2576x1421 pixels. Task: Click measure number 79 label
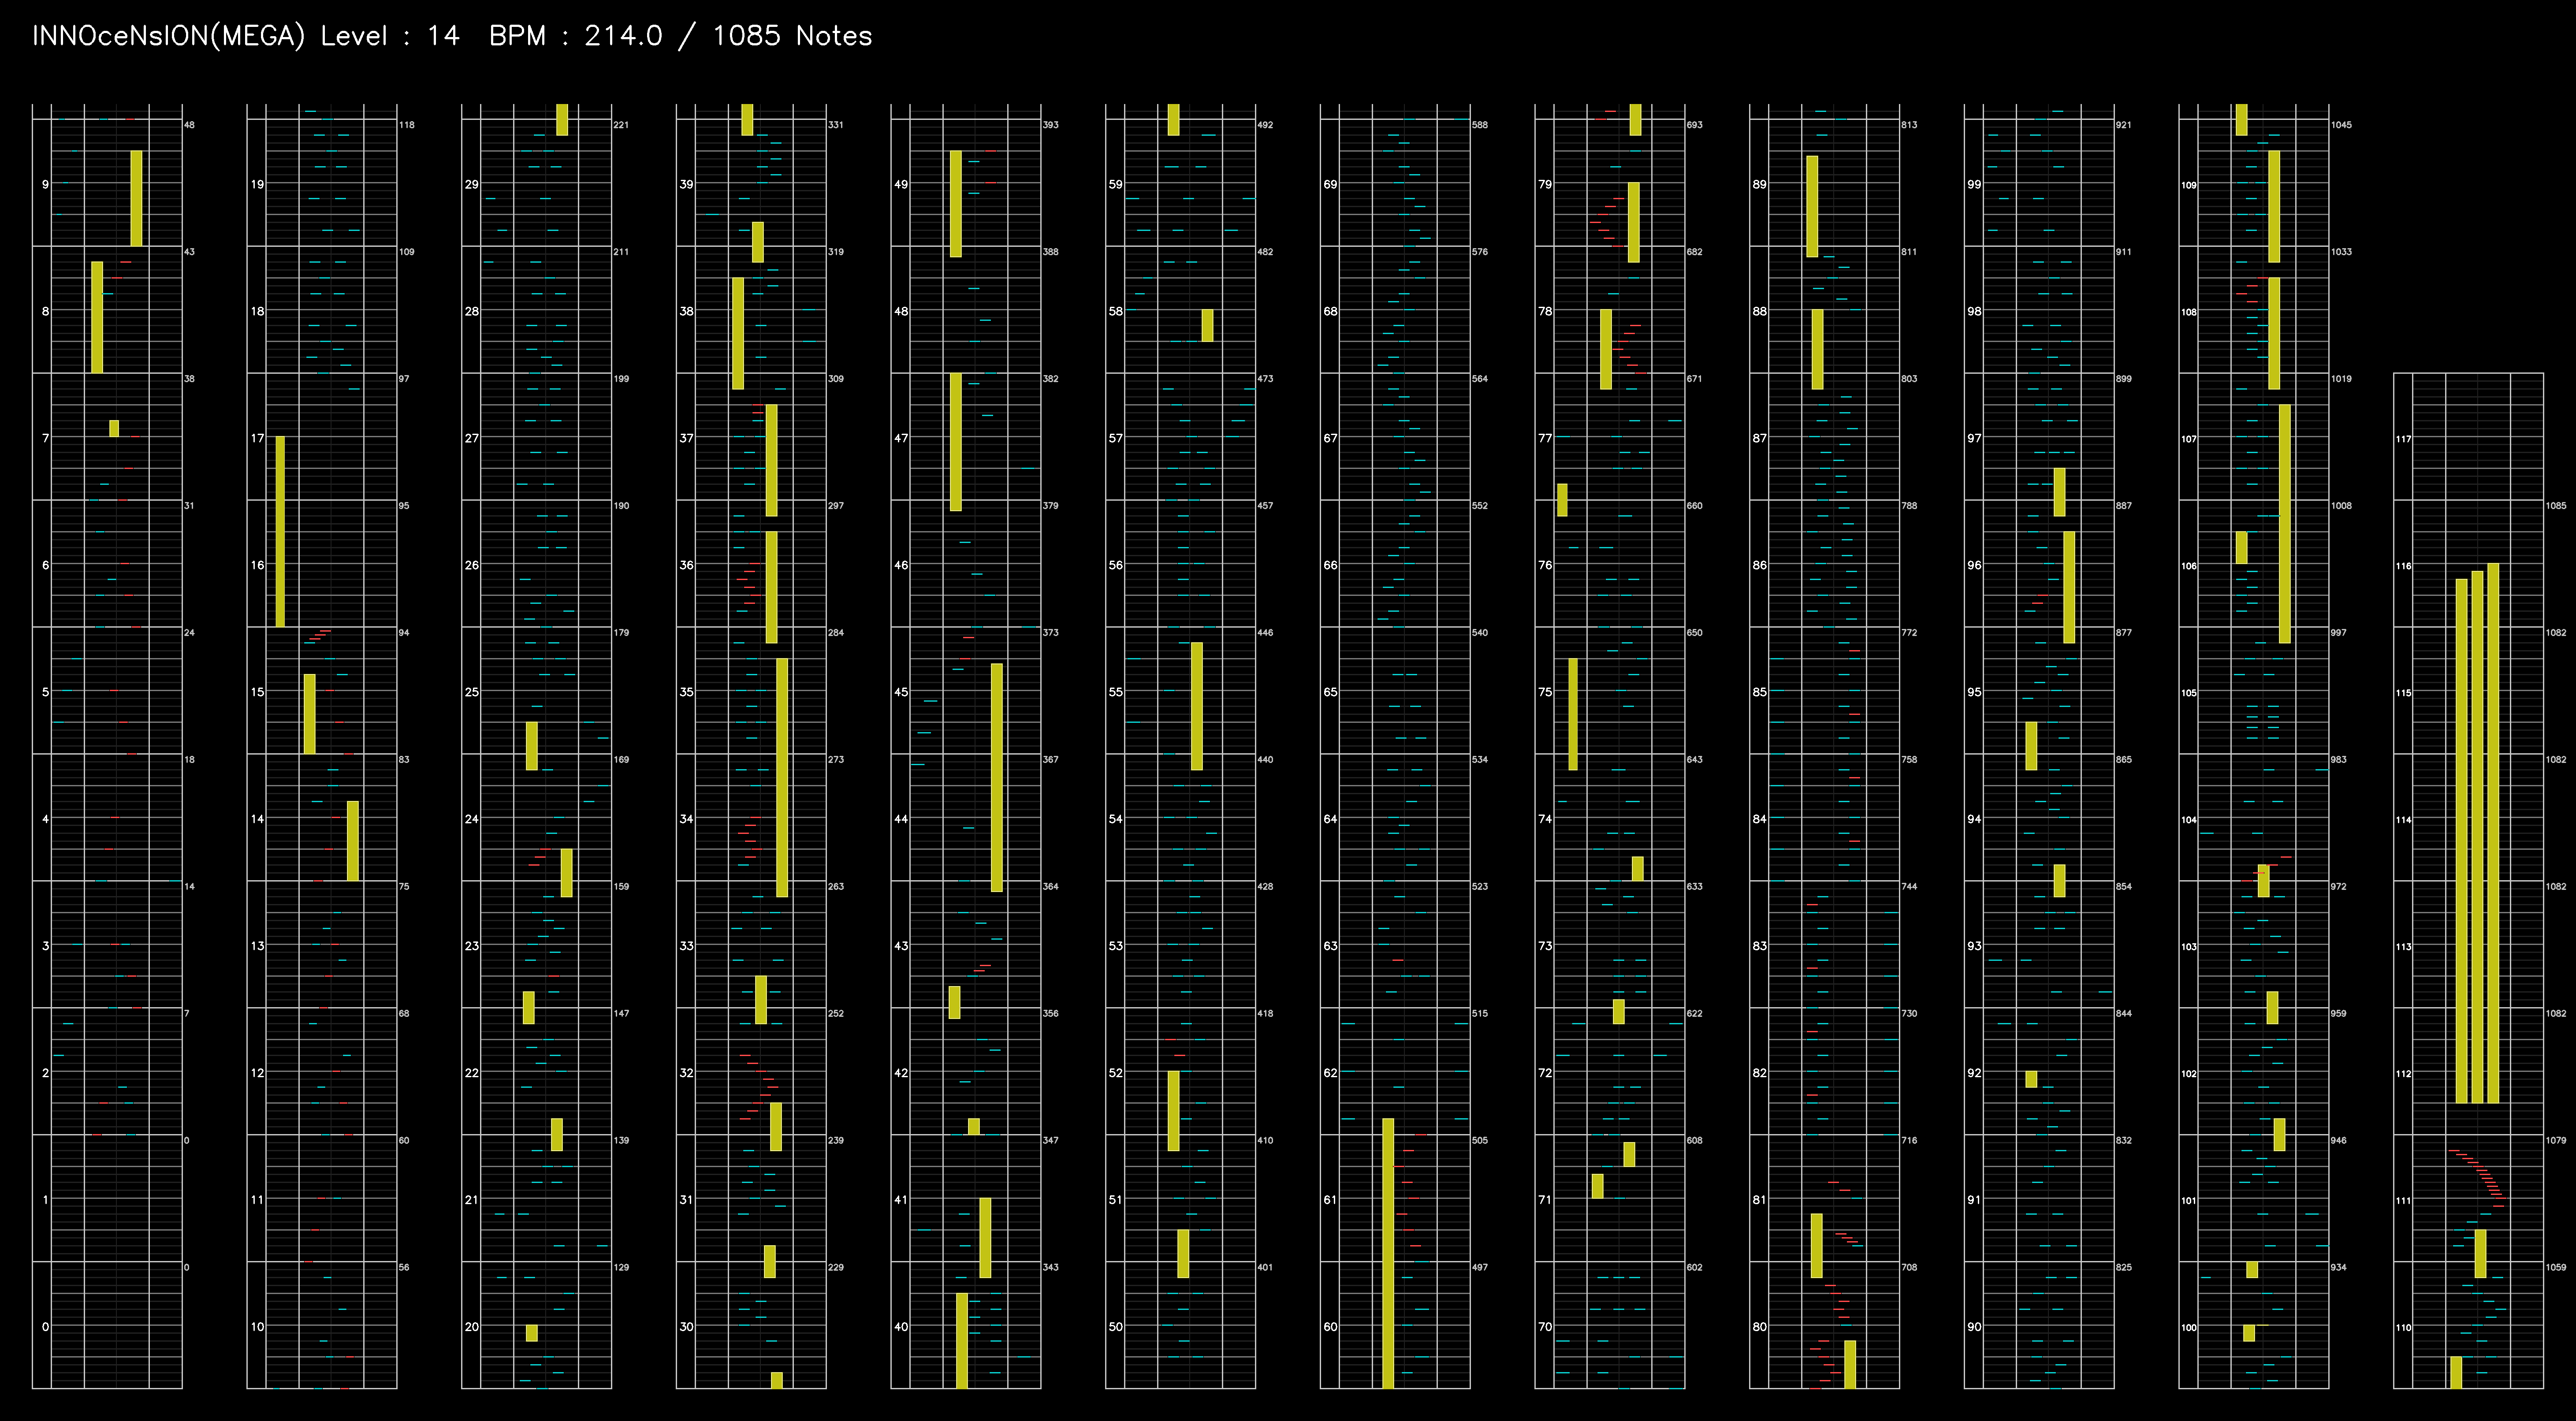pos(1546,184)
